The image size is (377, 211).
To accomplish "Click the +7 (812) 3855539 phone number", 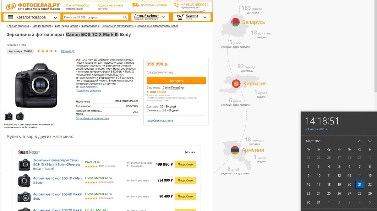I will (x=194, y=4).
